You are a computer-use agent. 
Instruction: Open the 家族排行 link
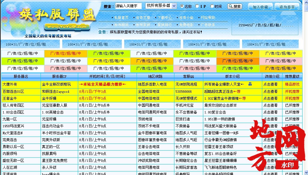coord(165,25)
